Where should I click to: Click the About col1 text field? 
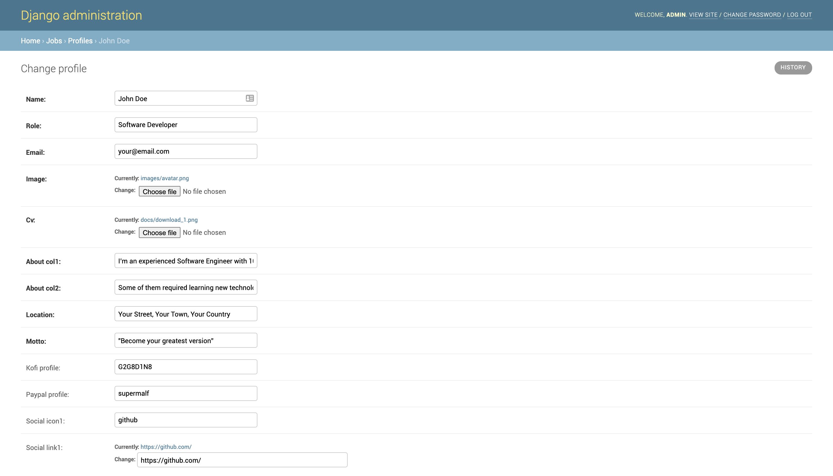click(x=186, y=261)
